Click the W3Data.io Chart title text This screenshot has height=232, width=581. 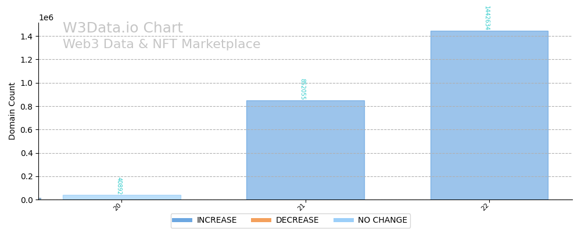[123, 28]
